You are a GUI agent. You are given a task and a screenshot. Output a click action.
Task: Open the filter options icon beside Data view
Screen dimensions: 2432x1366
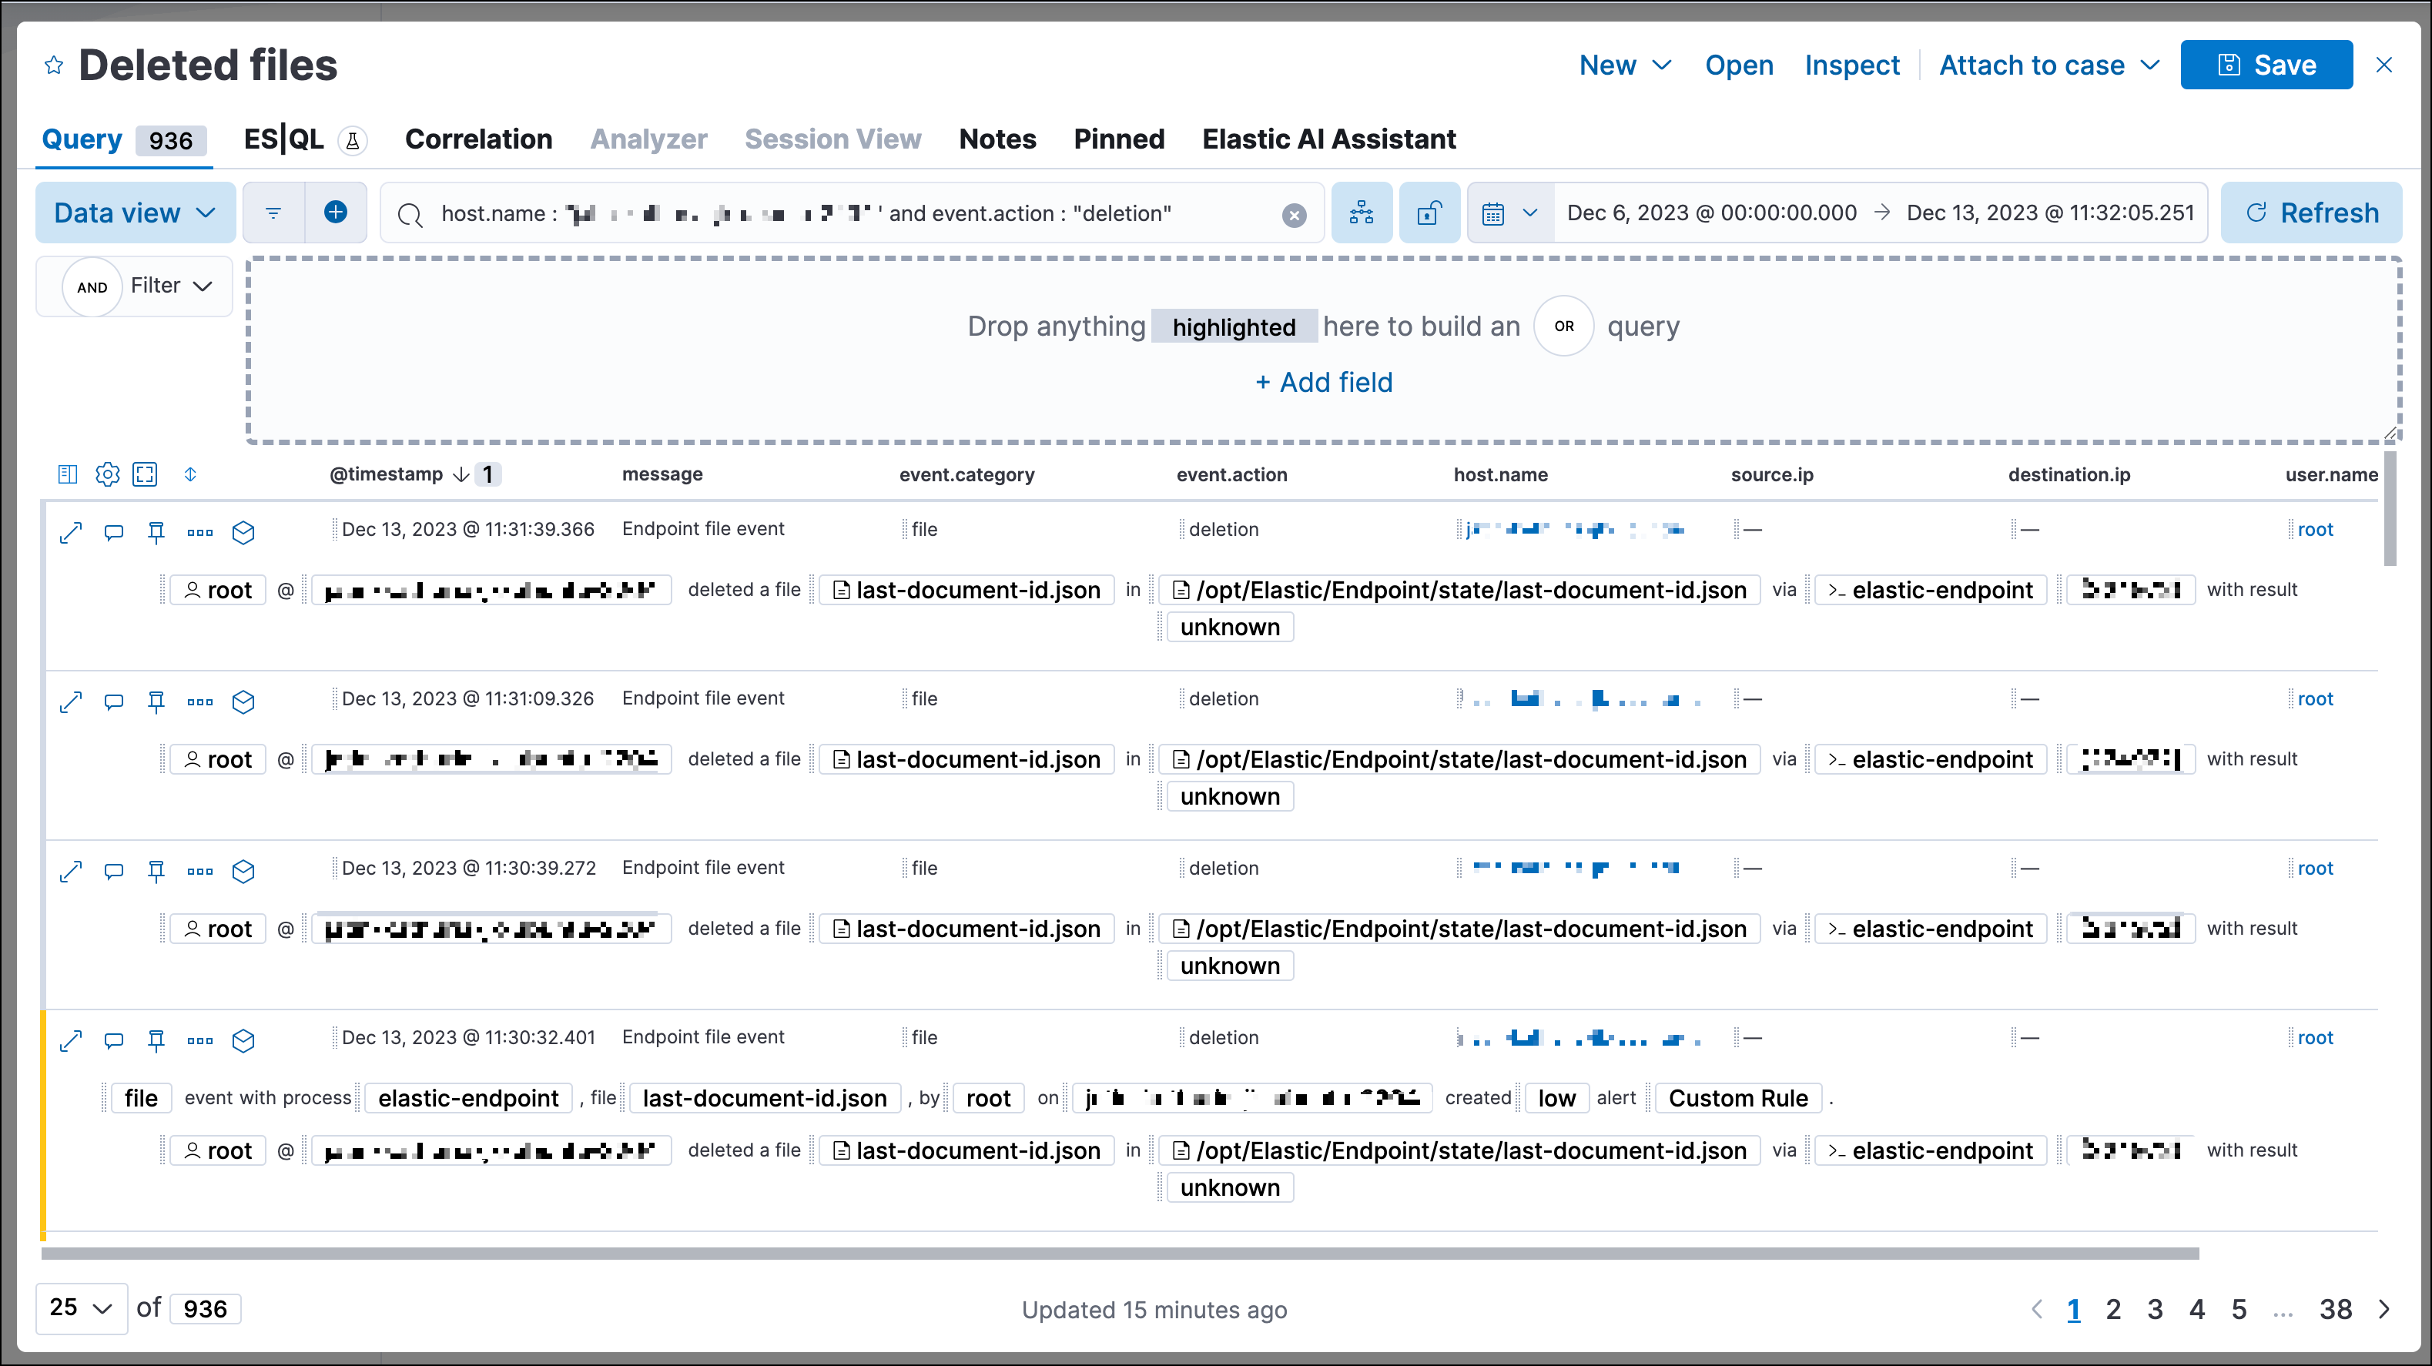[x=273, y=213]
